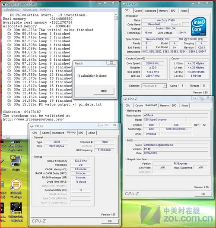Click the memory Type value DDR3
Screen dimensions: 216x228
pyautogui.click(x=57, y=142)
